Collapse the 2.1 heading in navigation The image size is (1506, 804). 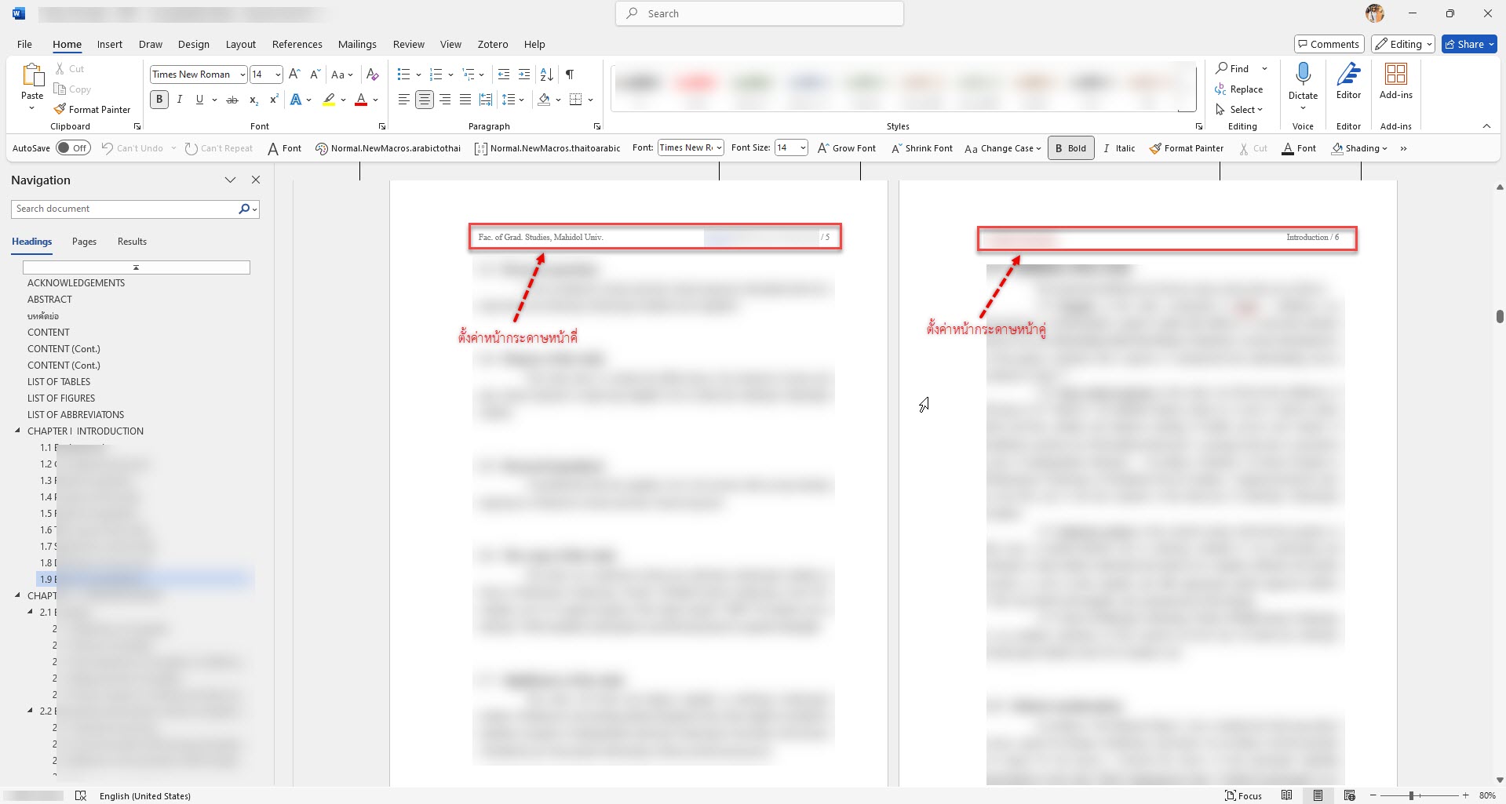click(30, 612)
